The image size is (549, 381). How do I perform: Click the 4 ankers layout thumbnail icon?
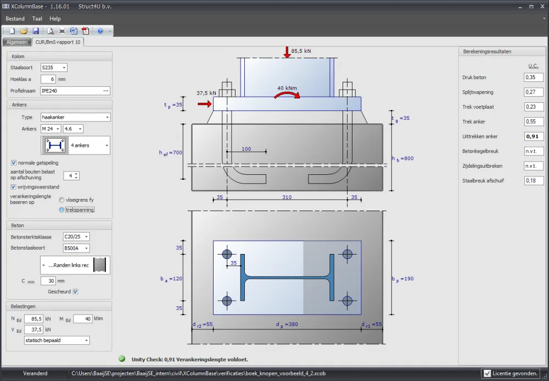[x=55, y=145]
